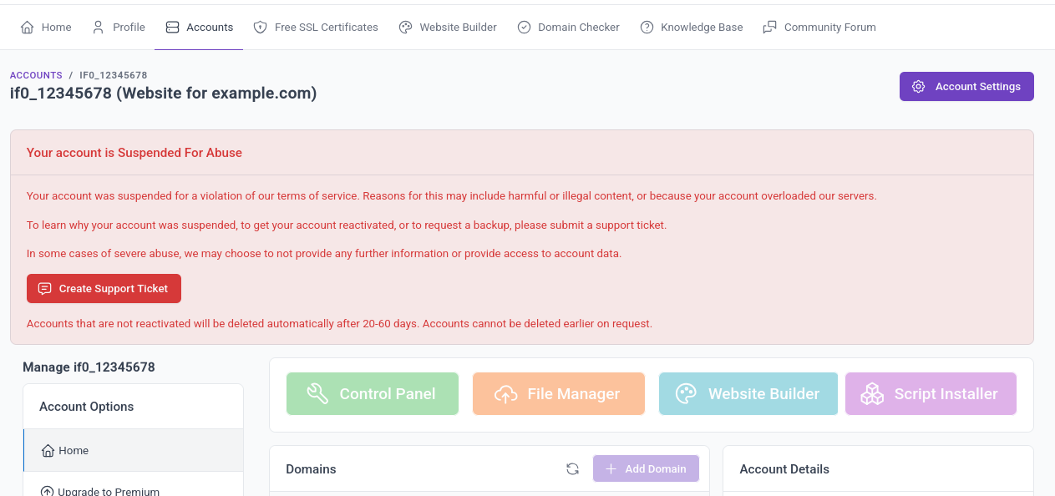The width and height of the screenshot is (1055, 496).
Task: Click the ACCOUNTS breadcrumb link
Action: [x=36, y=75]
